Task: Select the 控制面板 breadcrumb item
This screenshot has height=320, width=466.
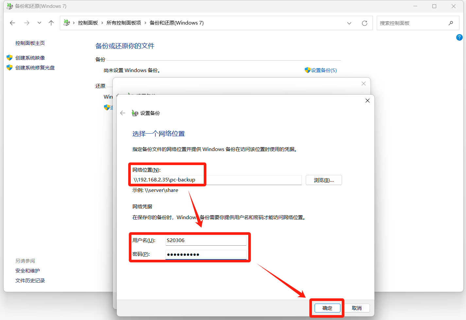Action: tap(88, 23)
